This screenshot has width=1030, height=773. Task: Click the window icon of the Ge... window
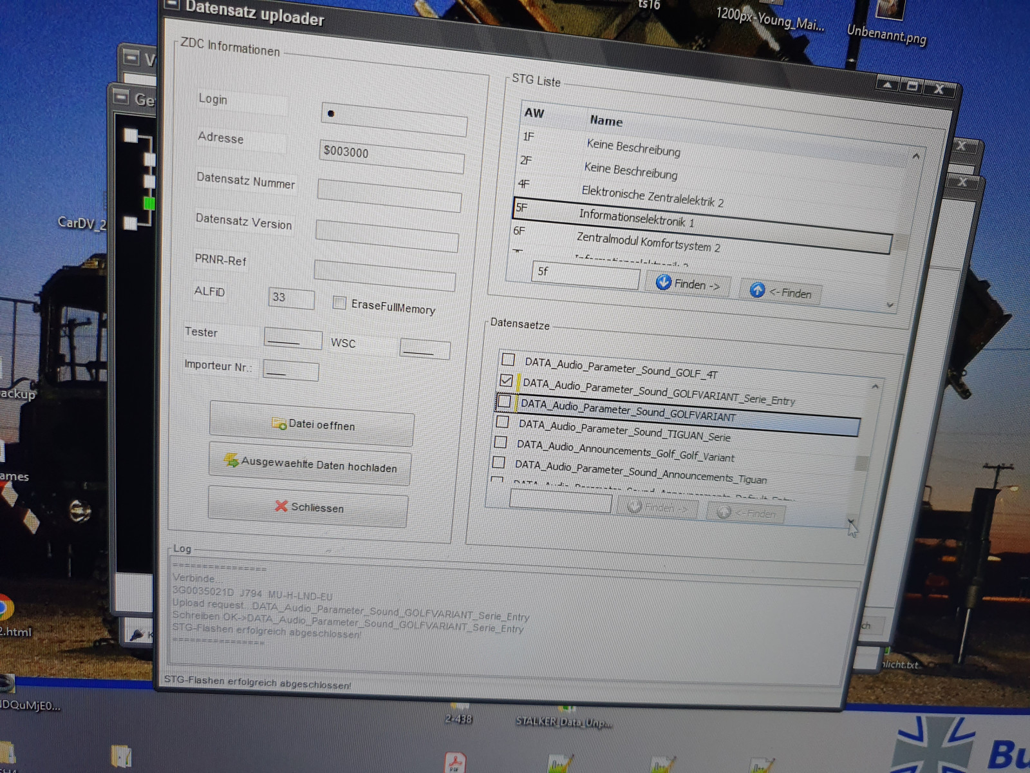(121, 97)
